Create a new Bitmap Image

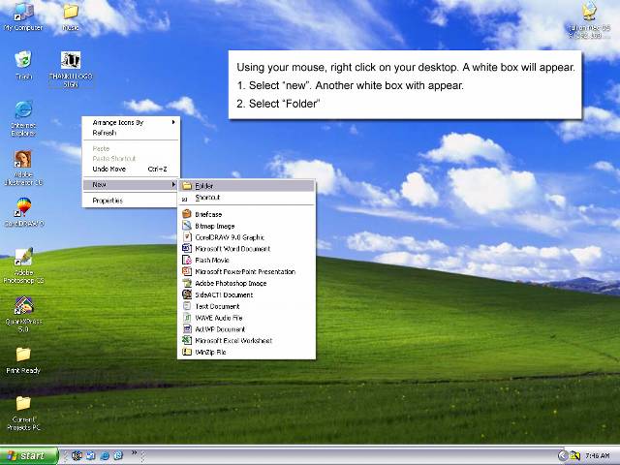247,226
